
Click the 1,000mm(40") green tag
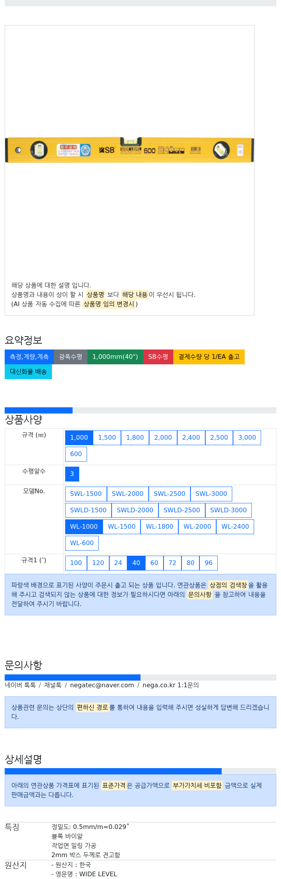[115, 357]
